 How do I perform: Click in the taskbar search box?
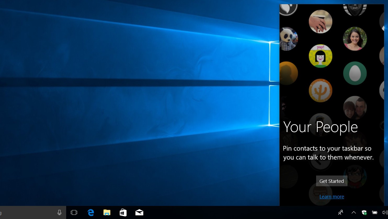pyautogui.click(x=26, y=212)
